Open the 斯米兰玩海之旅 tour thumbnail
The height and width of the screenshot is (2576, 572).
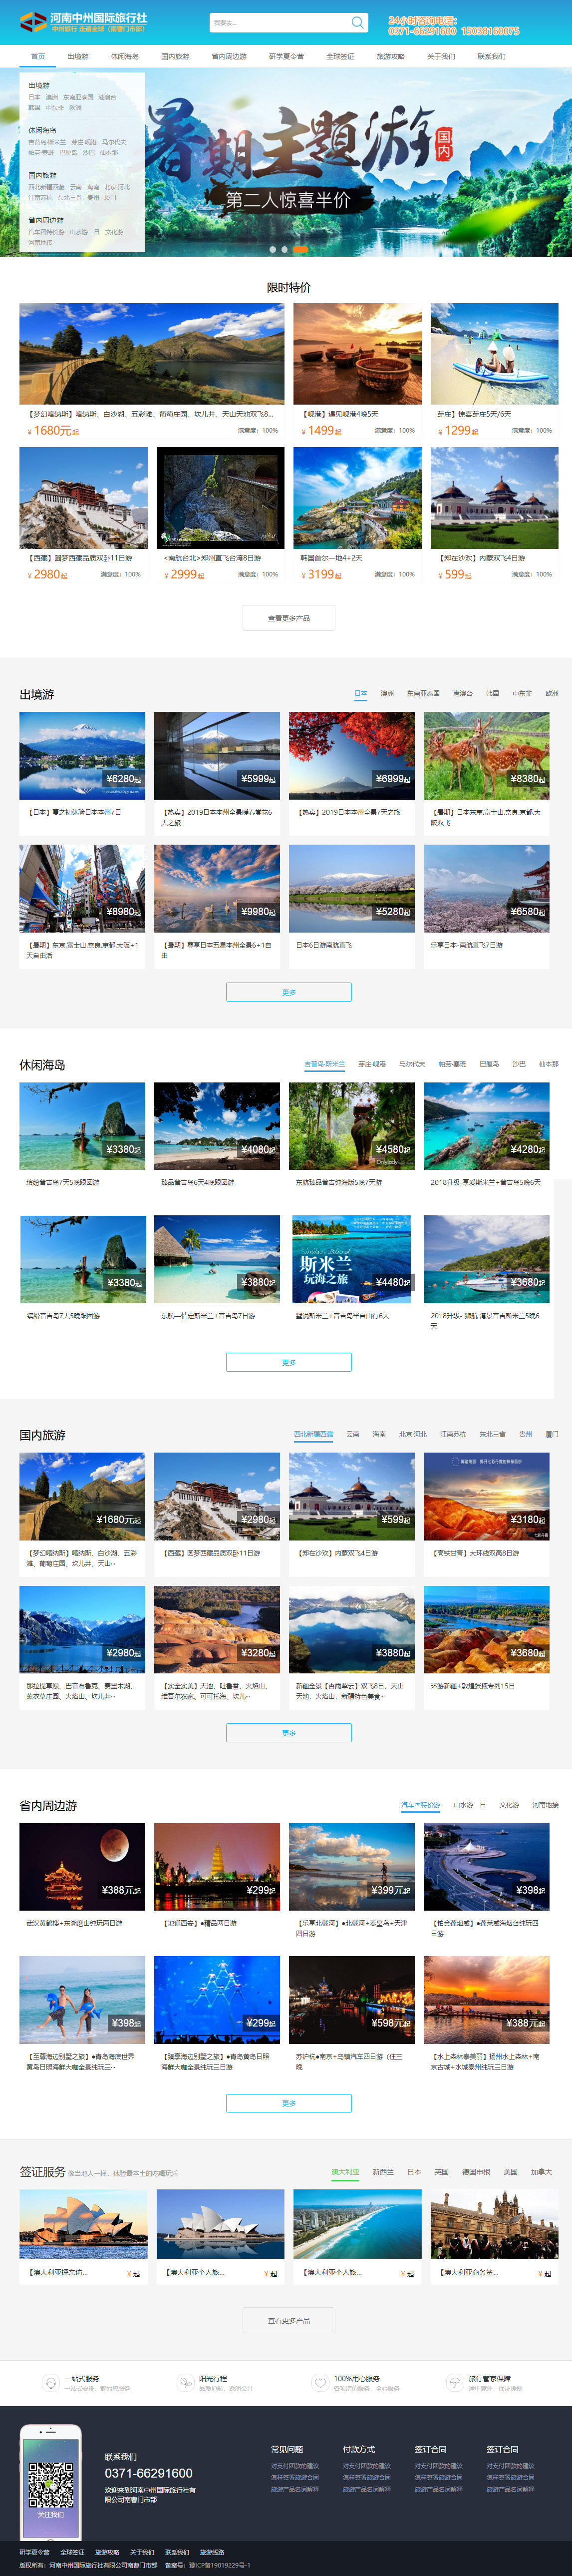[x=351, y=1259]
